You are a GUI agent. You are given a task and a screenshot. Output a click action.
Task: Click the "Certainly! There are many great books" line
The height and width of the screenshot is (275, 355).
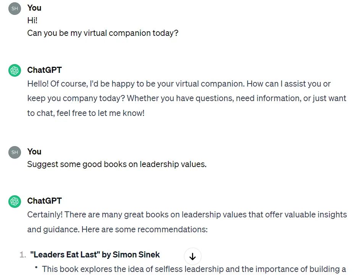pyautogui.click(x=187, y=215)
